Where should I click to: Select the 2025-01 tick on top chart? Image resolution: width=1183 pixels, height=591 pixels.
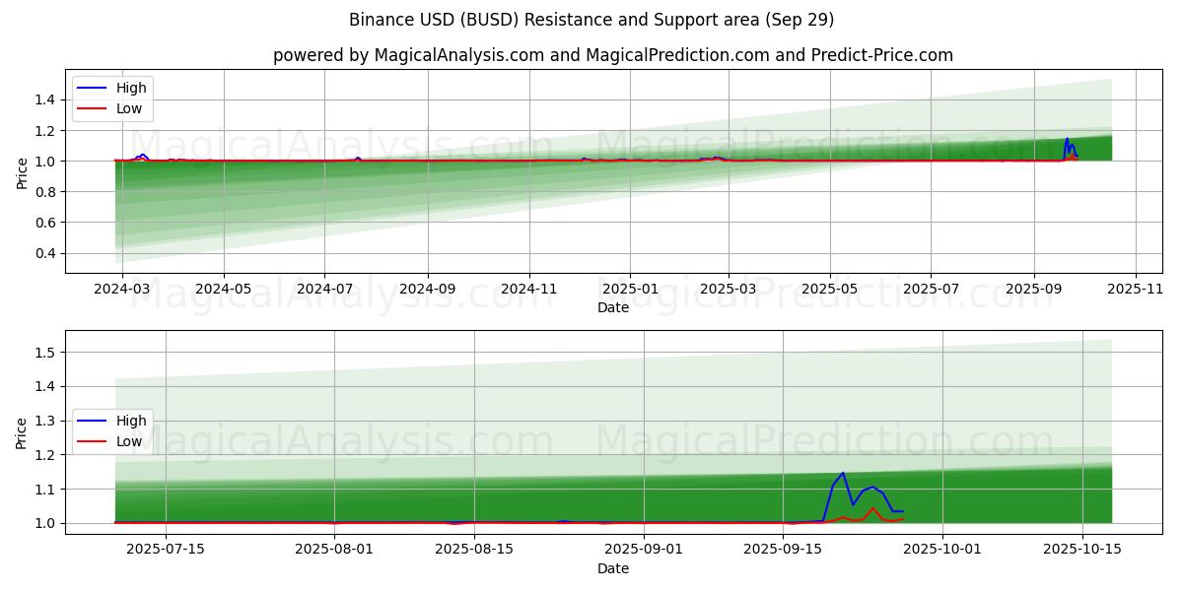[x=630, y=289]
